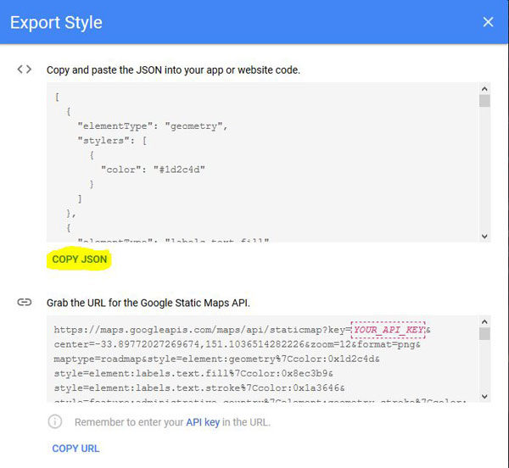This screenshot has width=509, height=468.
Task: Click the URL box scroll down arrow
Action: pyautogui.click(x=484, y=396)
